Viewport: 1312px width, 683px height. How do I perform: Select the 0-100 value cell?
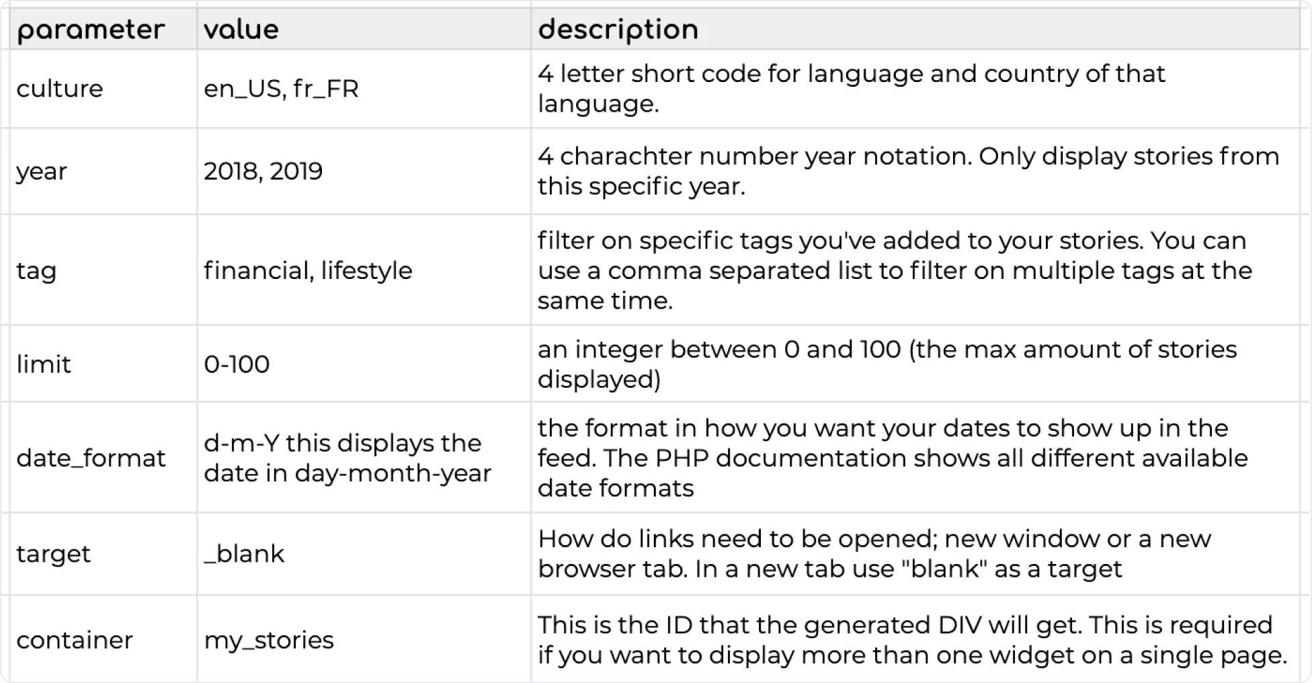tap(364, 364)
